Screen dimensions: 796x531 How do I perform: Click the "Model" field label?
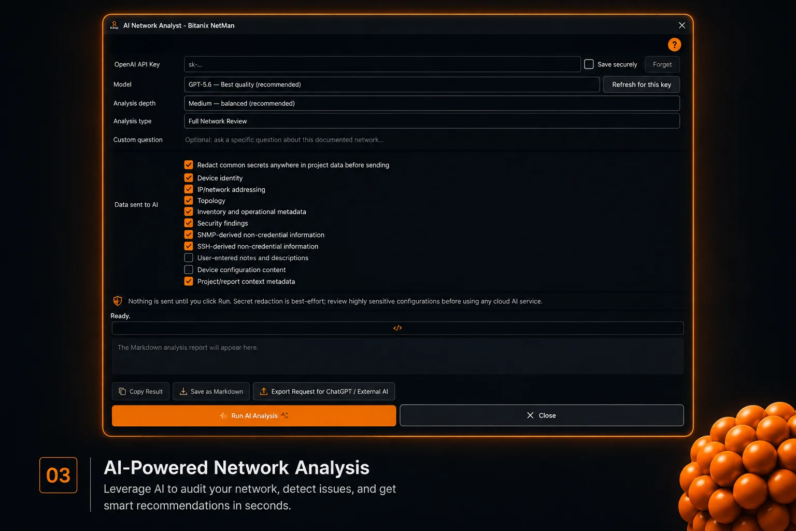point(122,85)
